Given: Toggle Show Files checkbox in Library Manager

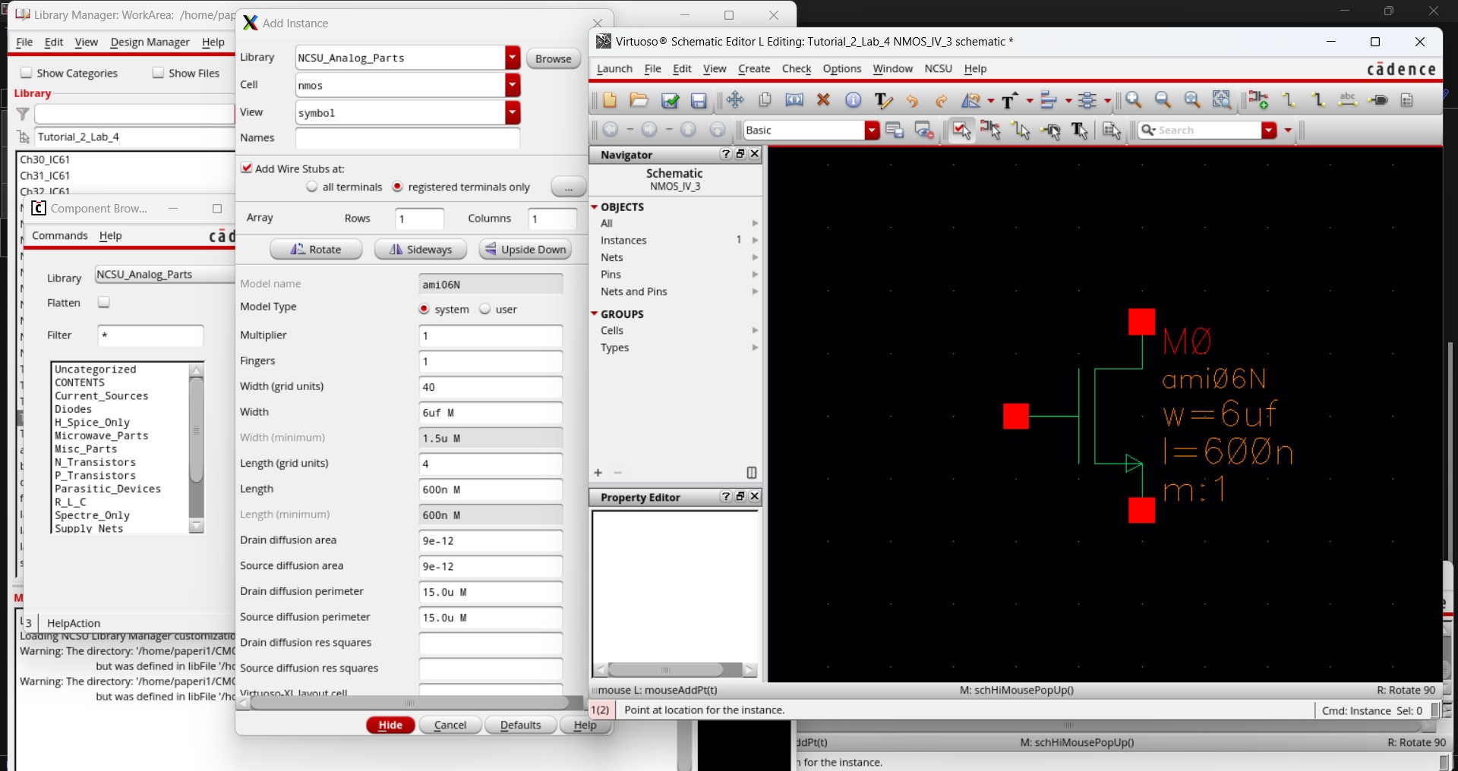Looking at the screenshot, I should tap(158, 73).
